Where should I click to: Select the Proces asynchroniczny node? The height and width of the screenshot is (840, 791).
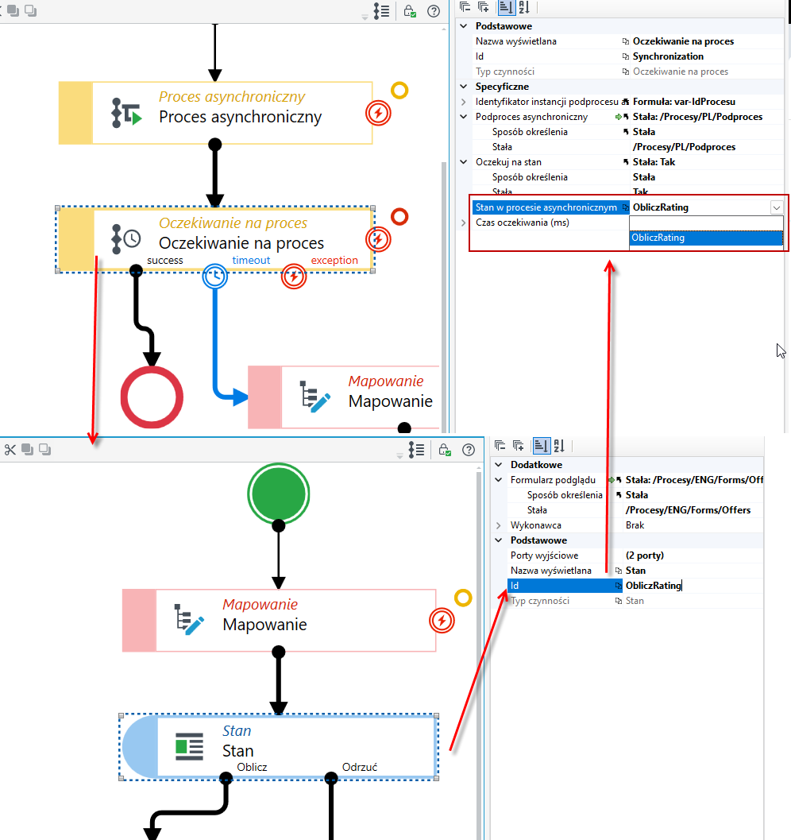(216, 113)
